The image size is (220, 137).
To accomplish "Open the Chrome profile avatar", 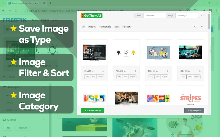I will coord(210,10).
